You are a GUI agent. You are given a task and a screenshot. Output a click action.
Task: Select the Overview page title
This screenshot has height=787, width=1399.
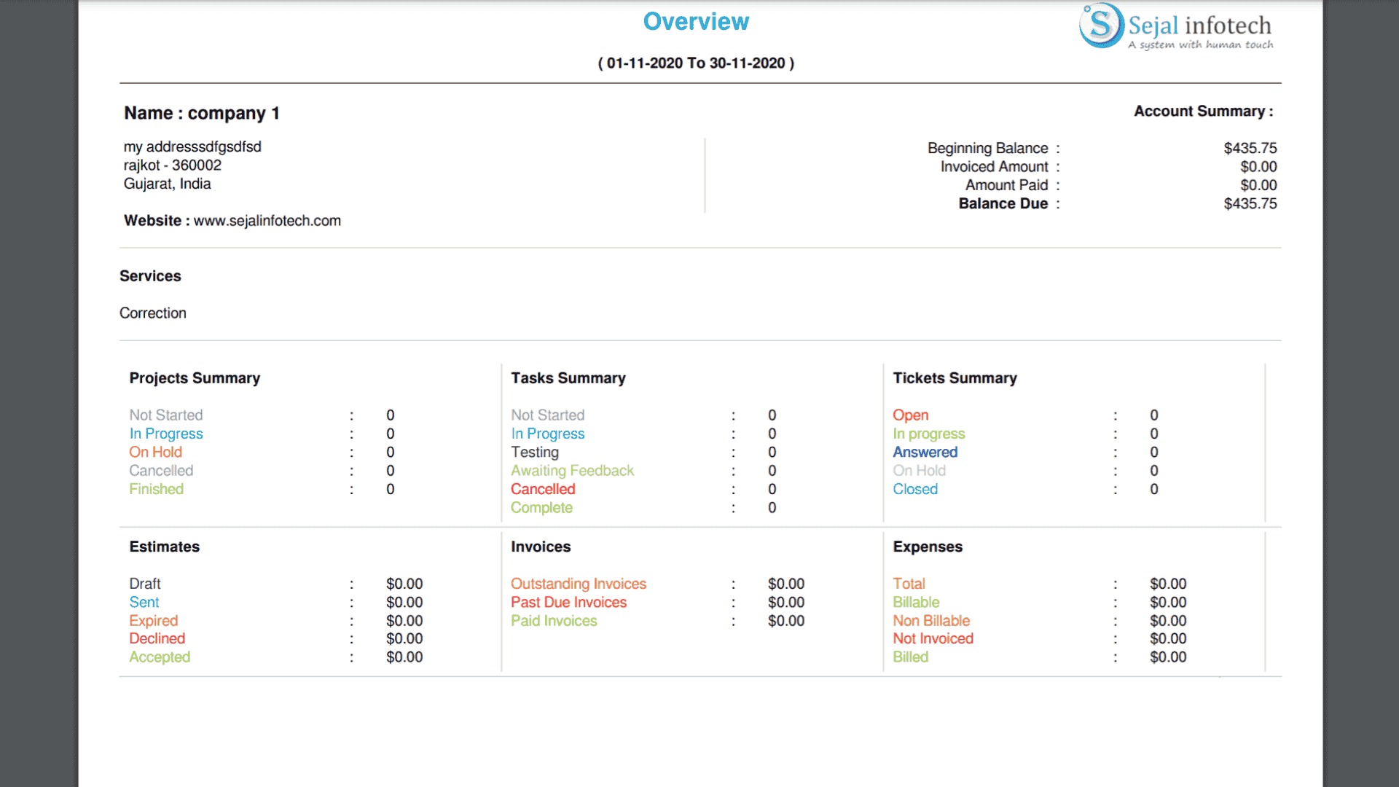point(696,21)
